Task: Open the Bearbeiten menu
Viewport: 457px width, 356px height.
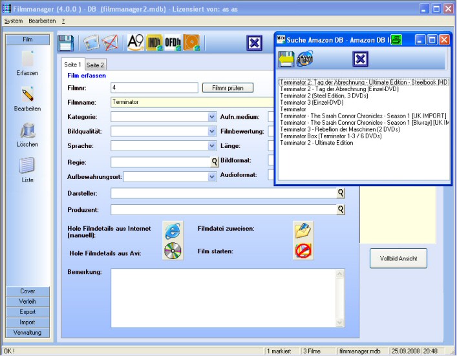Action: (42, 21)
